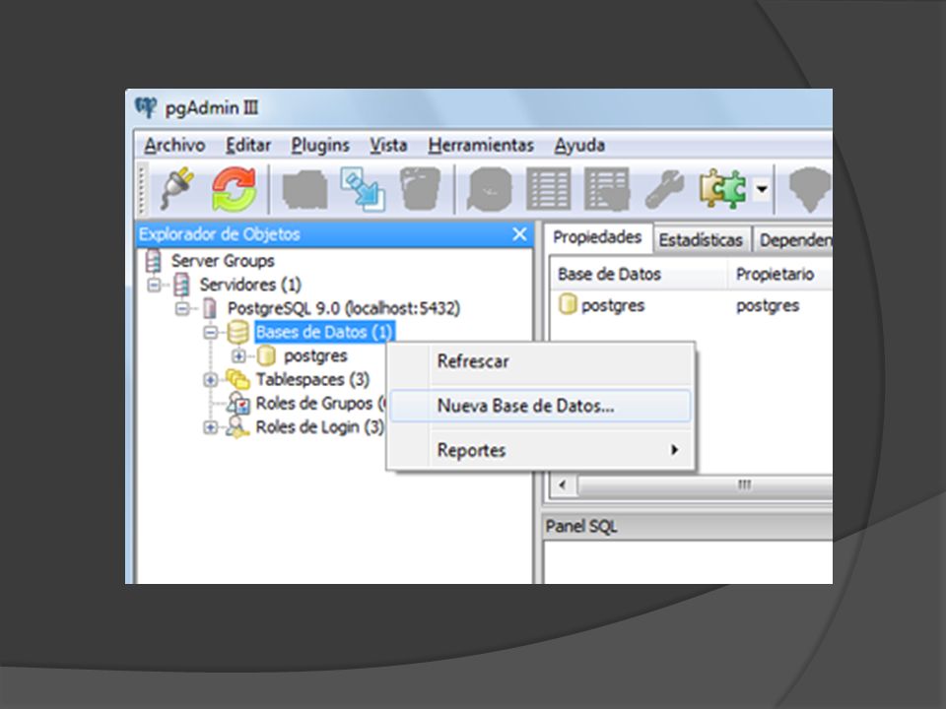Click the toolbar drag handle grip
The height and width of the screenshot is (709, 946).
tap(142, 190)
